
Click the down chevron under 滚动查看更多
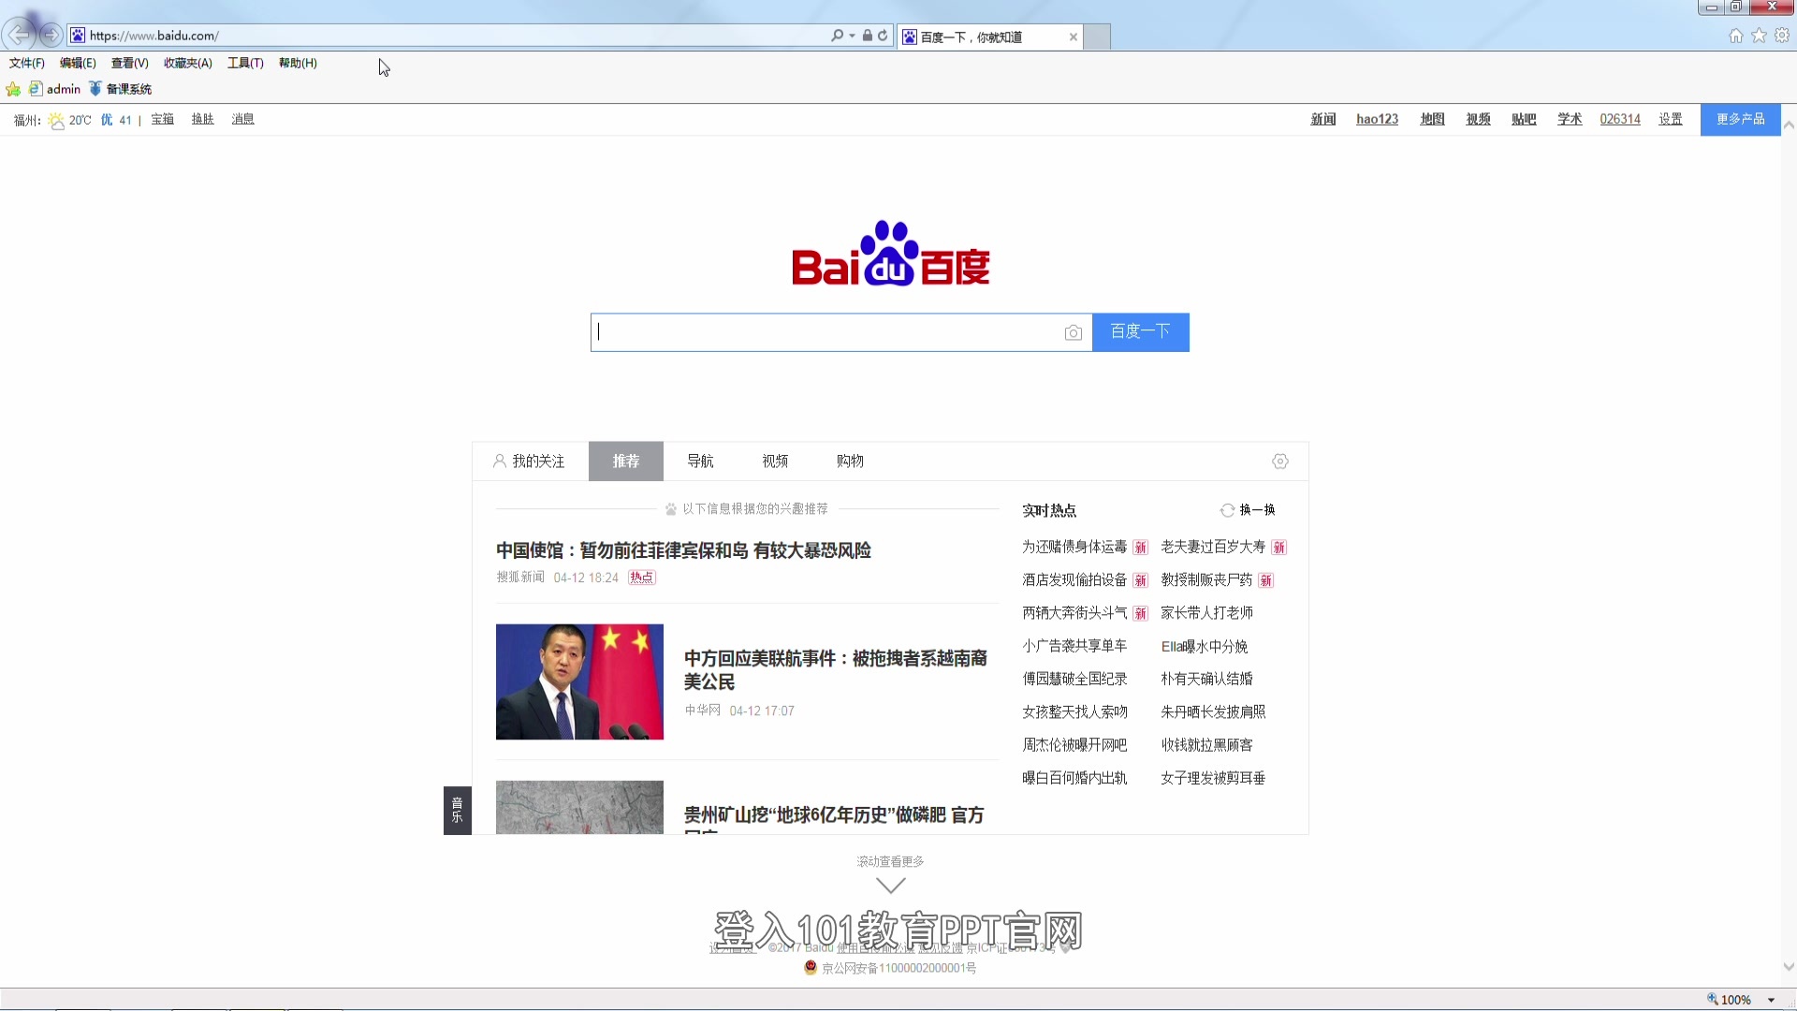pyautogui.click(x=890, y=885)
